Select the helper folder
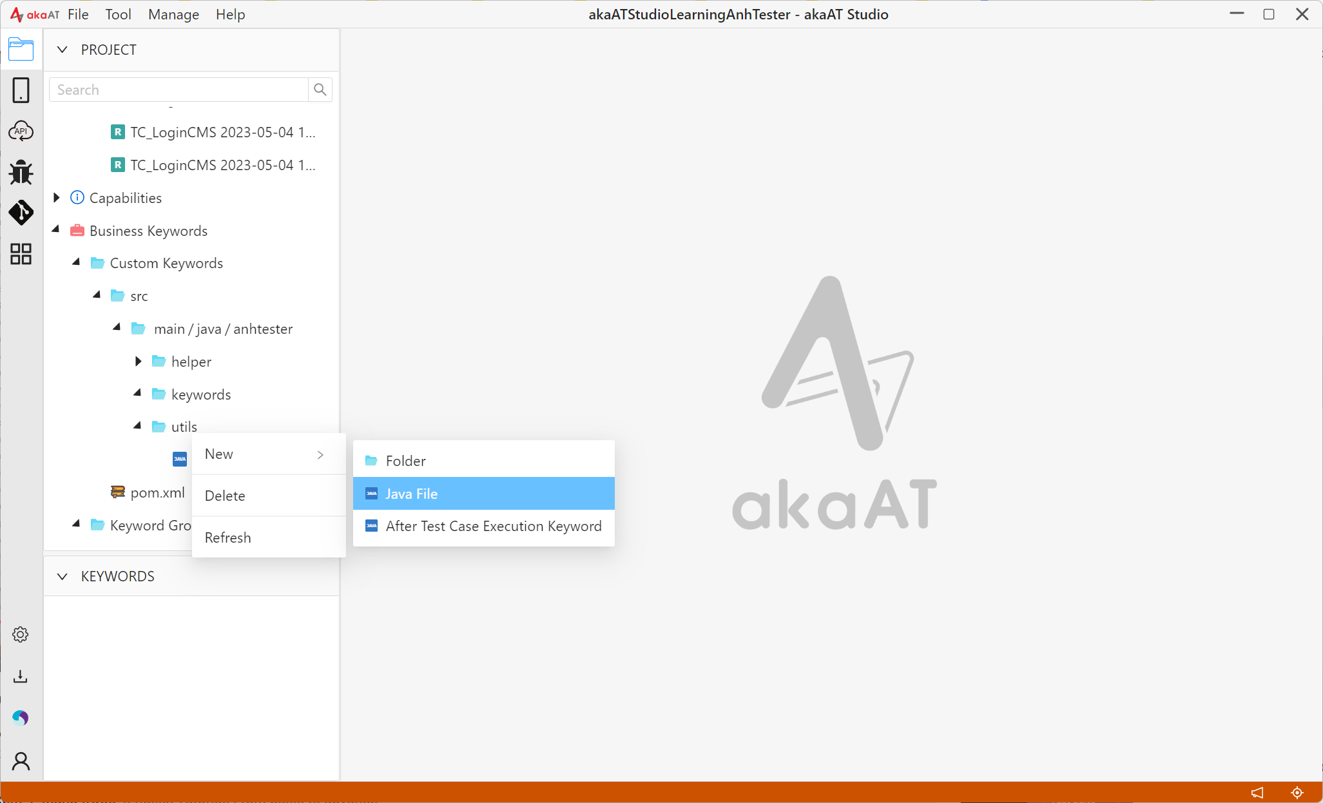 click(x=191, y=362)
